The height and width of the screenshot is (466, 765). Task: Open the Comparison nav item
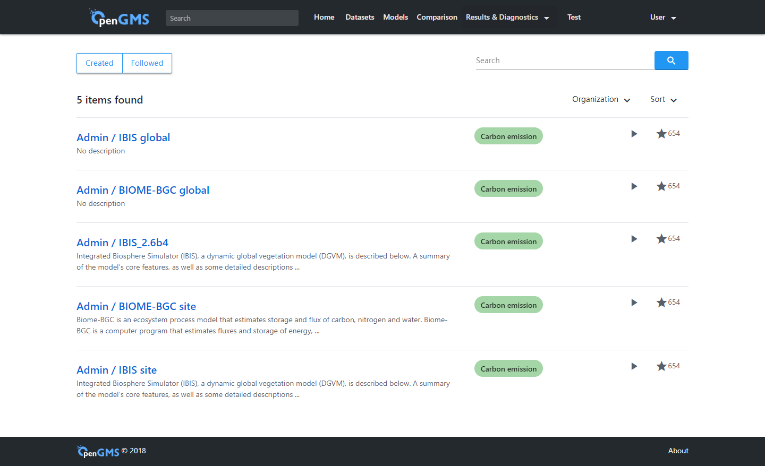point(437,18)
